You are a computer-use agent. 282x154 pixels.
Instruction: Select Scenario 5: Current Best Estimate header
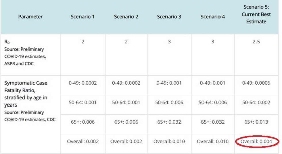256,14
